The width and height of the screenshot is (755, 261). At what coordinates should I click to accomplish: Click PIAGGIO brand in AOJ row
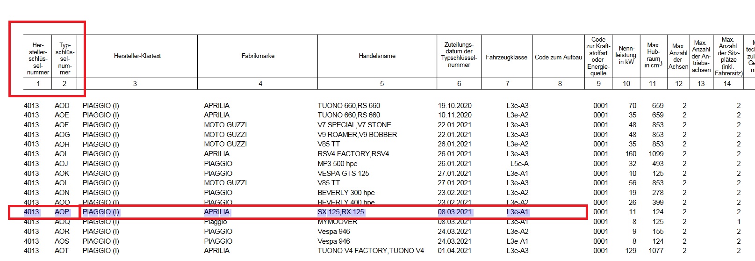tap(218, 164)
